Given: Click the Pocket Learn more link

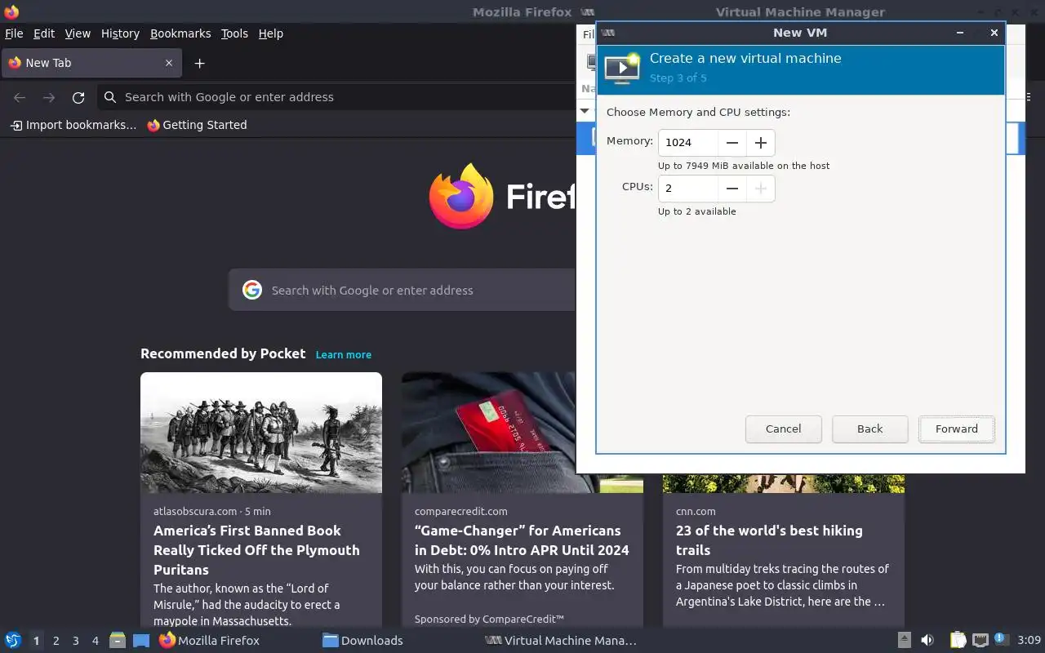Looking at the screenshot, I should coord(344,354).
